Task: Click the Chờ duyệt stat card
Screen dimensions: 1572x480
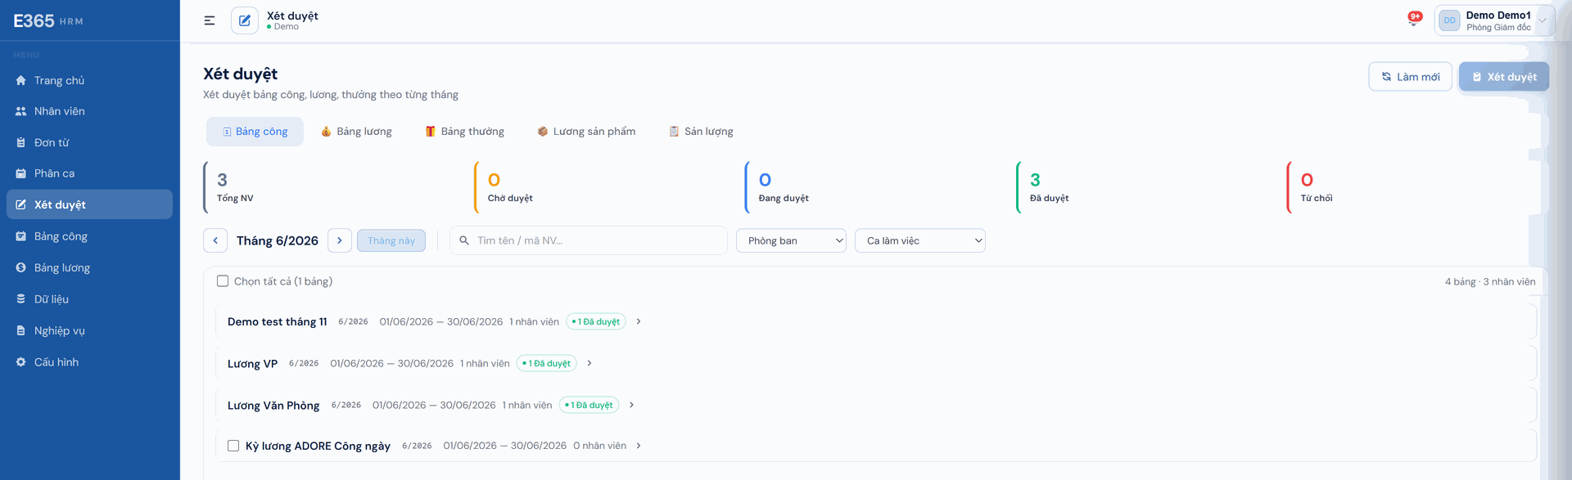Action: click(605, 187)
